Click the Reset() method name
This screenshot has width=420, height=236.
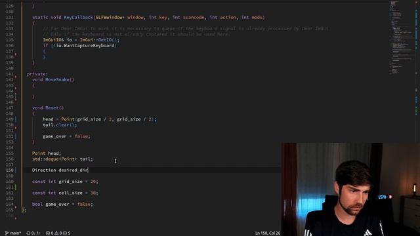click(x=54, y=108)
